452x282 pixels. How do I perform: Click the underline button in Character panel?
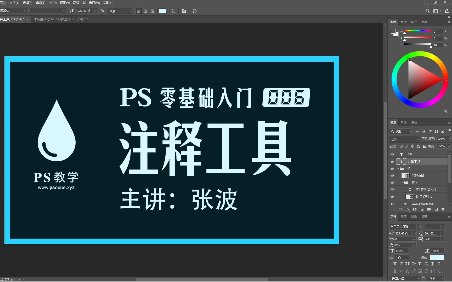(433, 264)
